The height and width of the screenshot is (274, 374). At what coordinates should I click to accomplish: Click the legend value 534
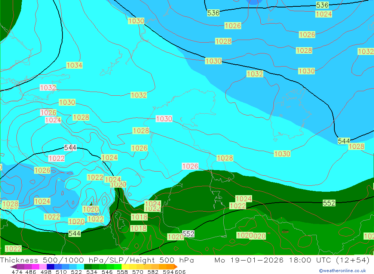tap(92, 272)
